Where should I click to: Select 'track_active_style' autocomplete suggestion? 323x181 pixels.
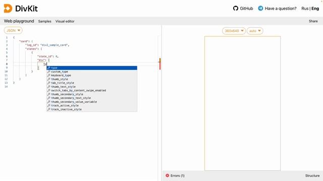click(x=92, y=106)
